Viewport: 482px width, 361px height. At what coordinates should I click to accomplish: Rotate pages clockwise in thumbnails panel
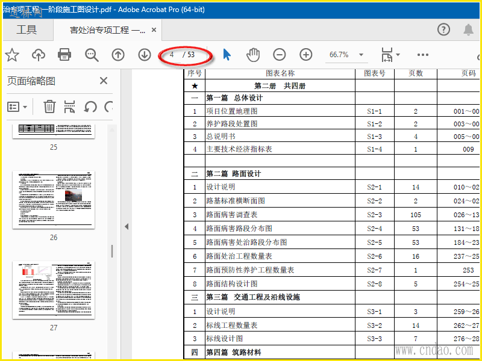coord(108,107)
